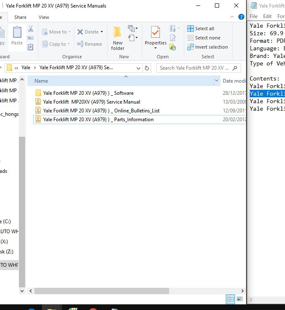The height and width of the screenshot is (310, 285).
Task: Select the _Parts_Information file
Action: click(140, 120)
